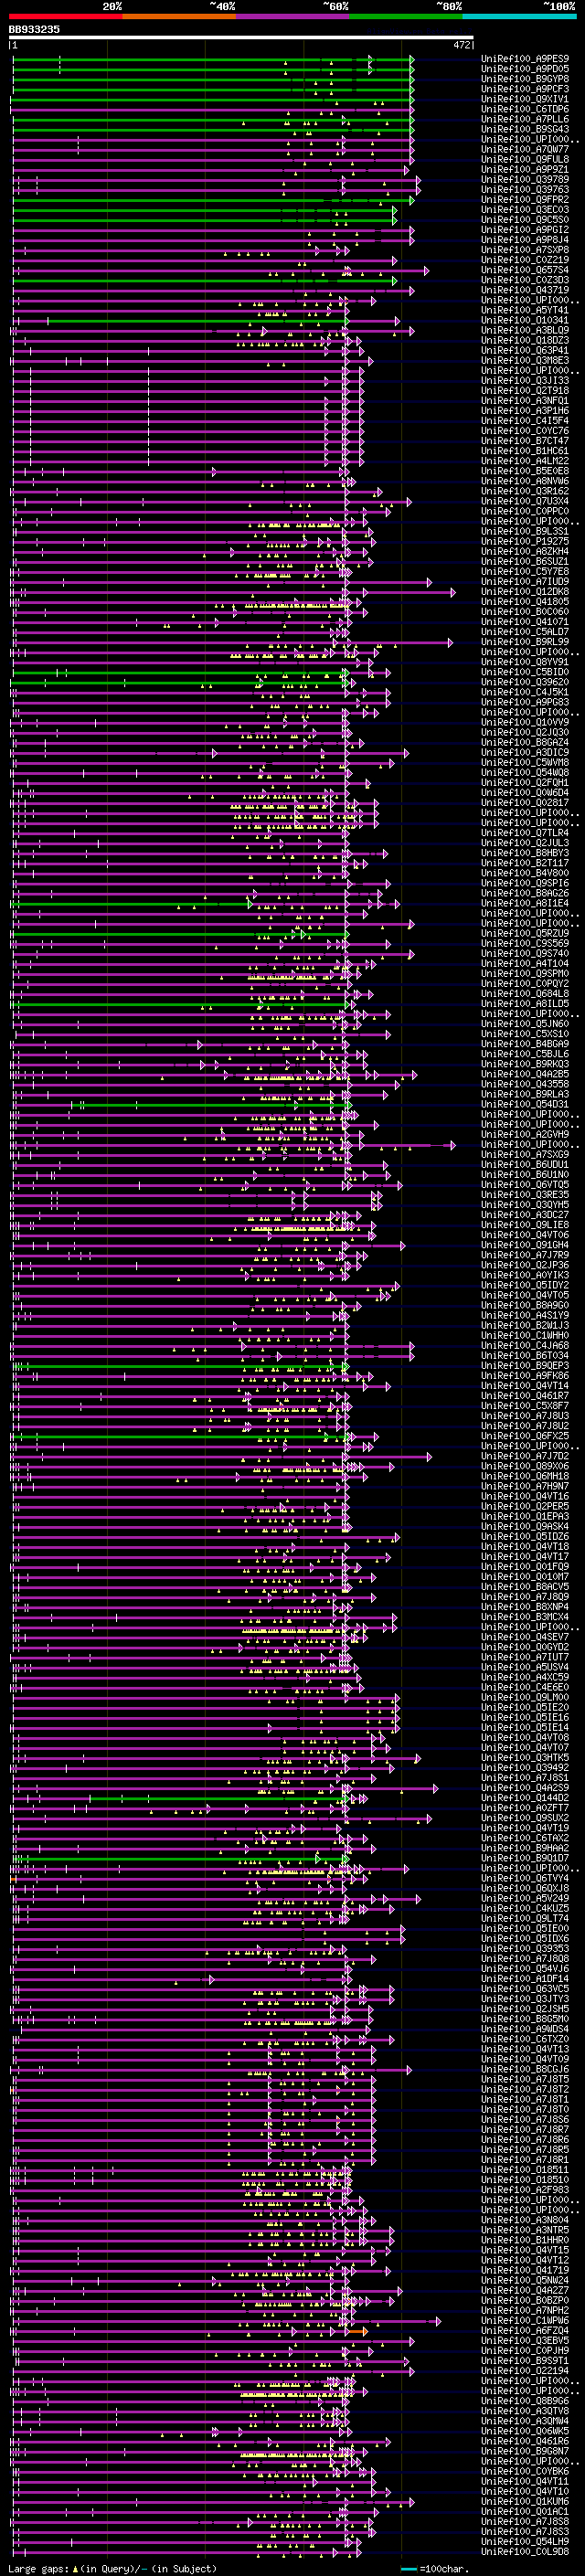Screen dimensions: 585x2576
Task: Open hit UniRef100_A7PLL6
Action: [x=525, y=119]
